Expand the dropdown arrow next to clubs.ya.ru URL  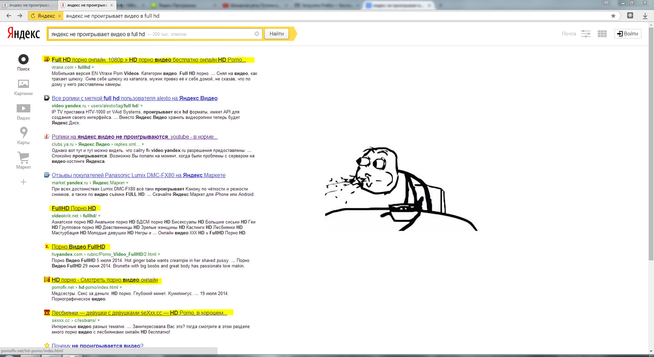coord(143,144)
